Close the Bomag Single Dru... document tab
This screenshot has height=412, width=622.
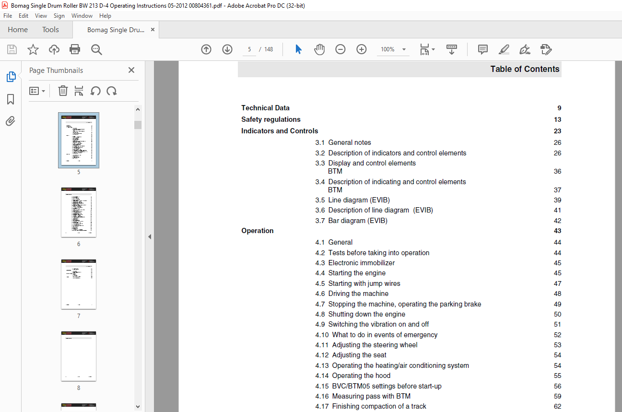coord(153,30)
